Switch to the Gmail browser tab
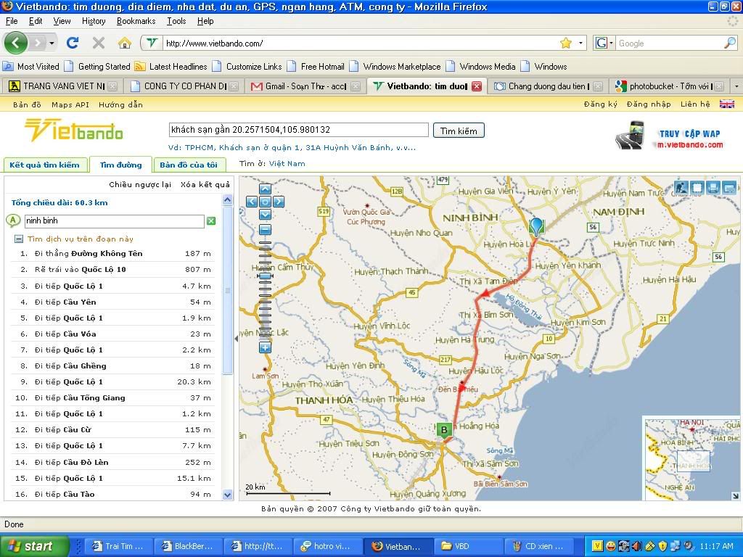The width and height of the screenshot is (743, 557). point(305,86)
